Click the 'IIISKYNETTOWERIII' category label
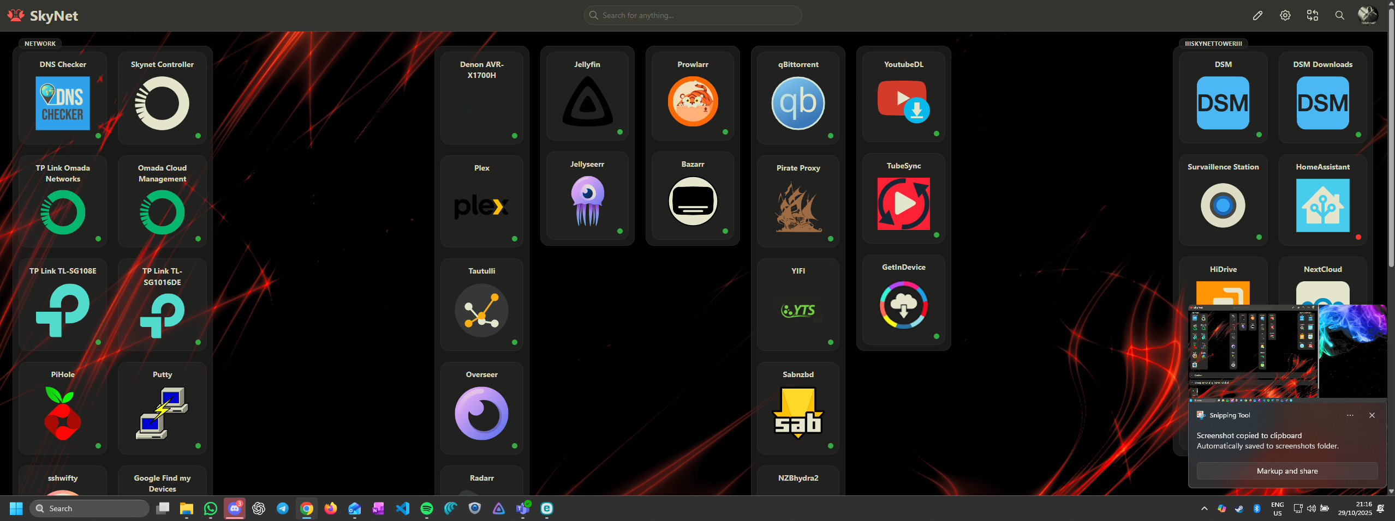The image size is (1395, 521). (1213, 44)
